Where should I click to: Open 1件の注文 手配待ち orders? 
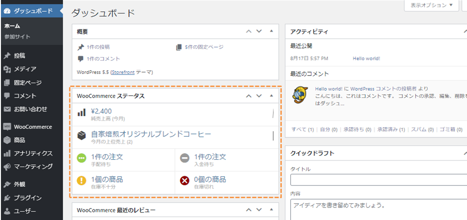coord(107,157)
